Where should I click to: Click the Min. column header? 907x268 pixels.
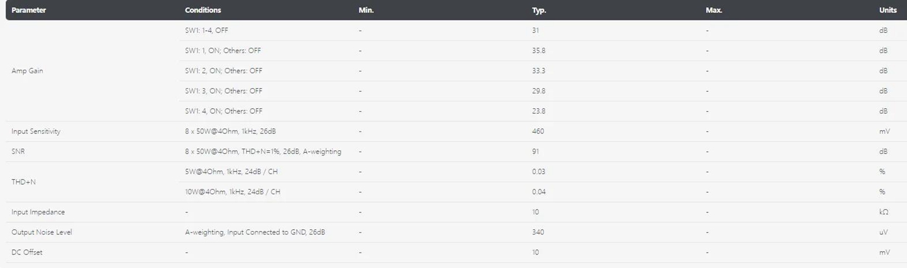366,10
